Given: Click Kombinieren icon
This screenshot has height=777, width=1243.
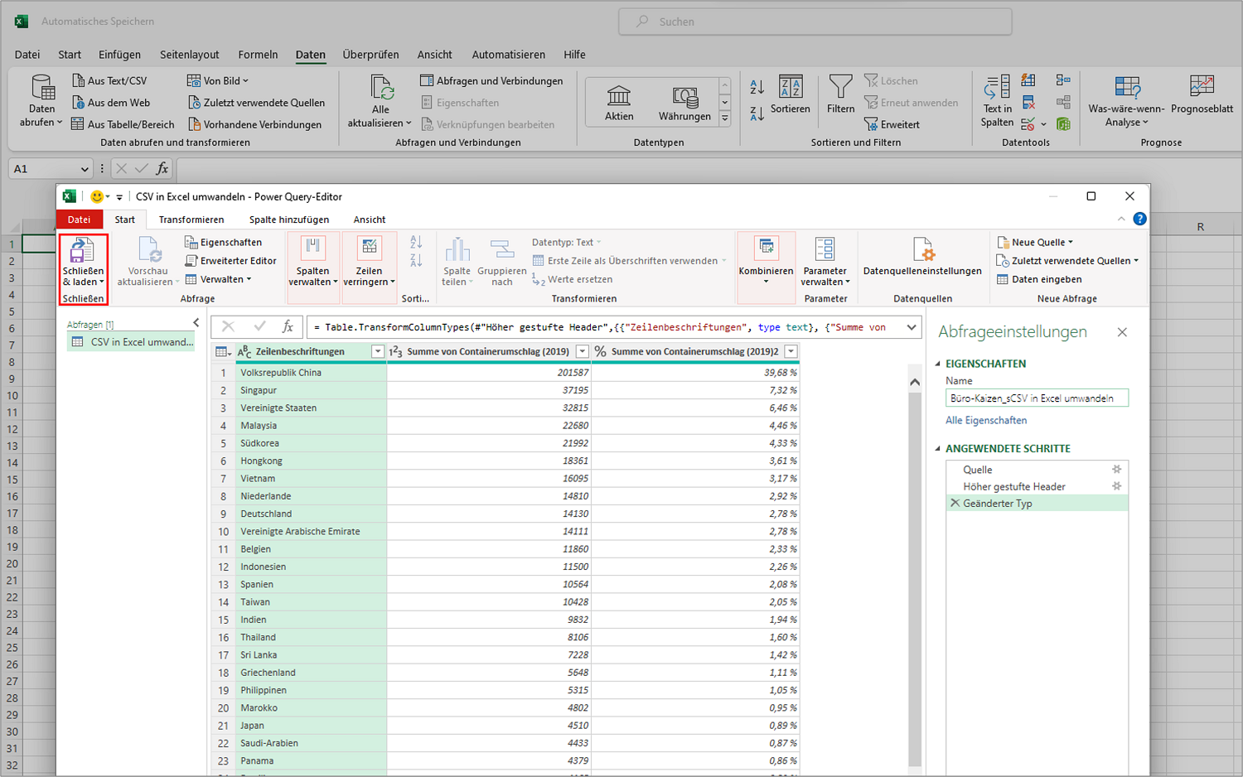Looking at the screenshot, I should tap(767, 248).
